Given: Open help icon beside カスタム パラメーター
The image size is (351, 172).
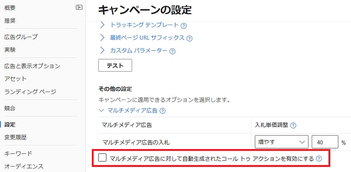Looking at the screenshot, I should pos(172,51).
